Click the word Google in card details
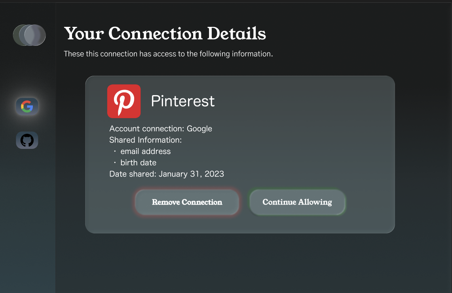This screenshot has height=293, width=452. pos(199,129)
